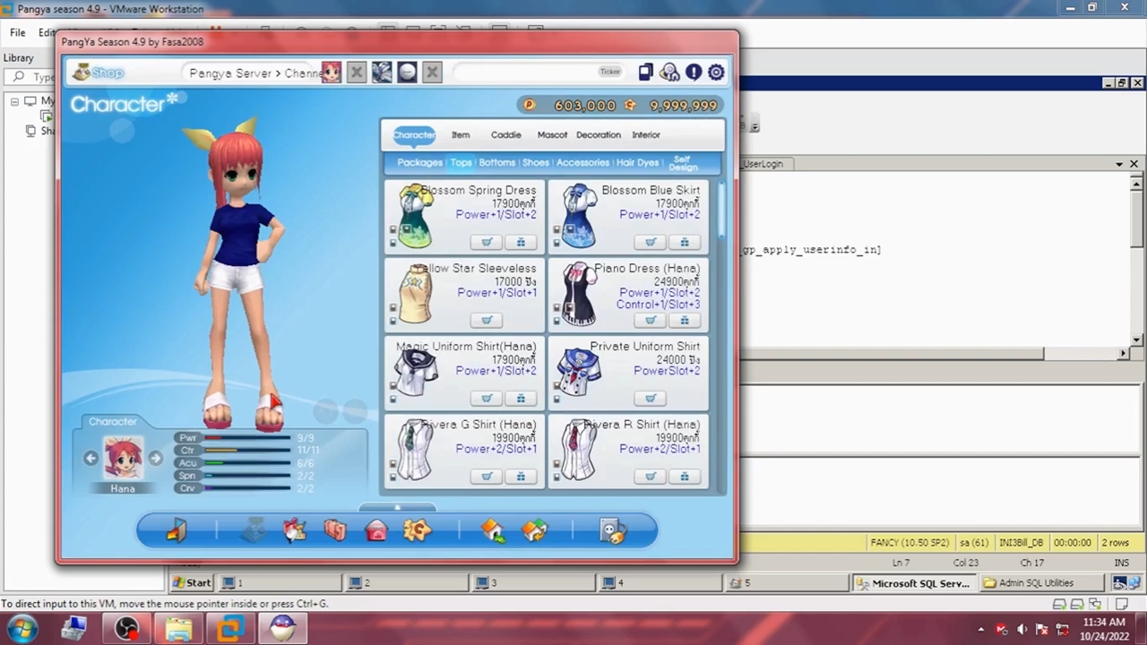Toggle upper checkbox on Magic Uniform Shirt card
The height and width of the screenshot is (645, 1147).
(392, 386)
